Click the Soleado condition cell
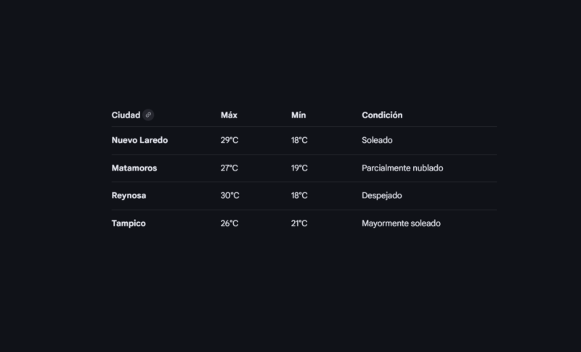Image resolution: width=581 pixels, height=352 pixels. [x=377, y=140]
